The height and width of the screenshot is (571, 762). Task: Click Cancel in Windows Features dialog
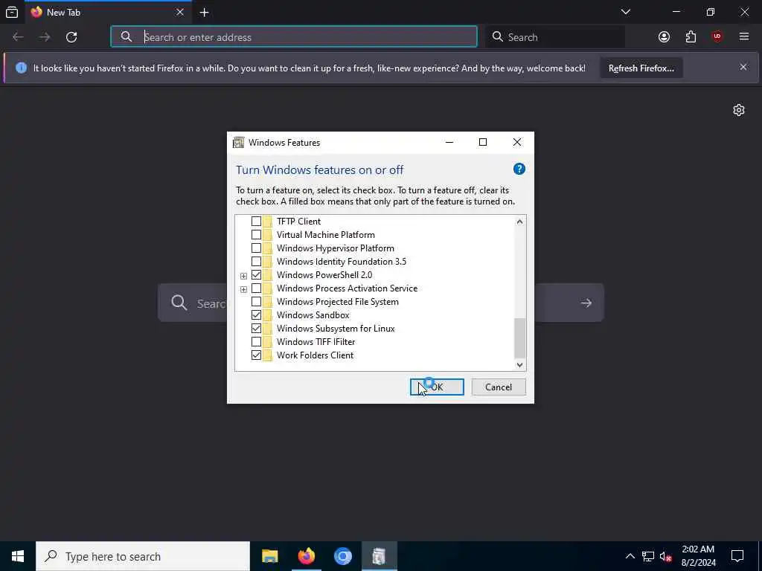[x=499, y=387]
